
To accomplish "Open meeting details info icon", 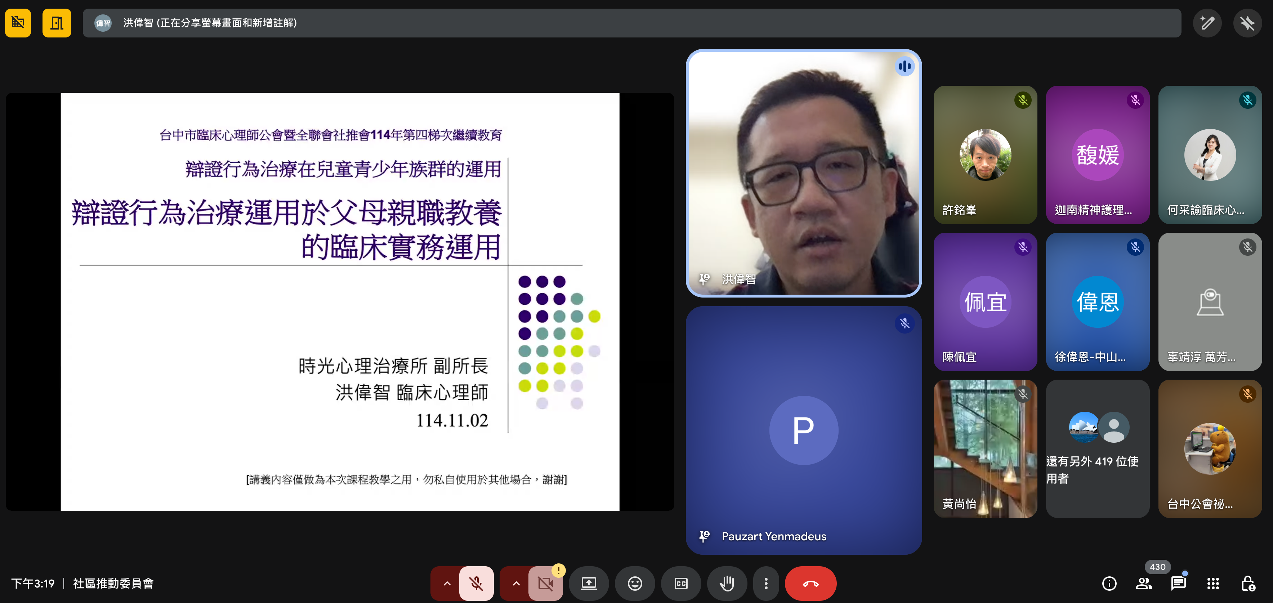I will click(x=1109, y=583).
